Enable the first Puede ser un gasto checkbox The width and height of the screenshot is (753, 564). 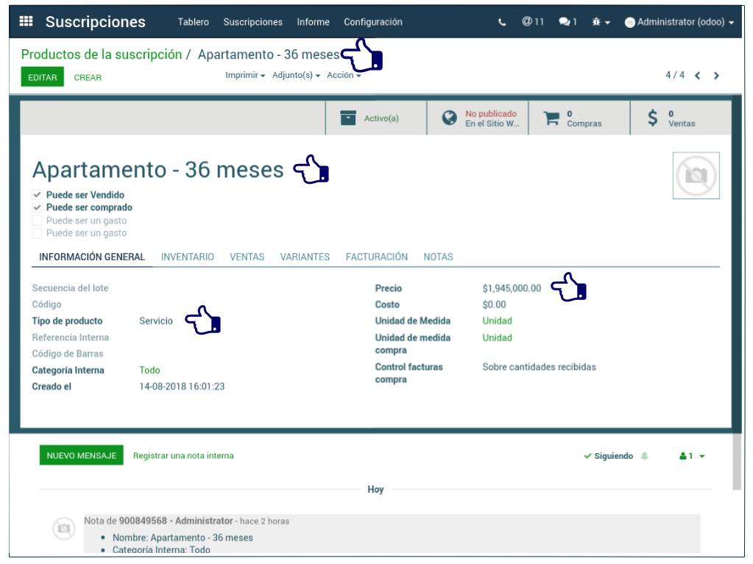tap(37, 221)
